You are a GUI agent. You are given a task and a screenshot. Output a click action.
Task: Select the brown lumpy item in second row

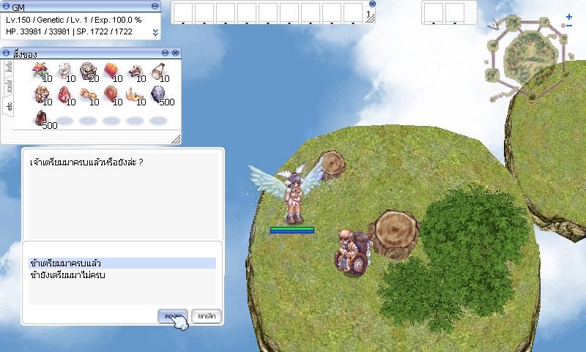point(41,94)
